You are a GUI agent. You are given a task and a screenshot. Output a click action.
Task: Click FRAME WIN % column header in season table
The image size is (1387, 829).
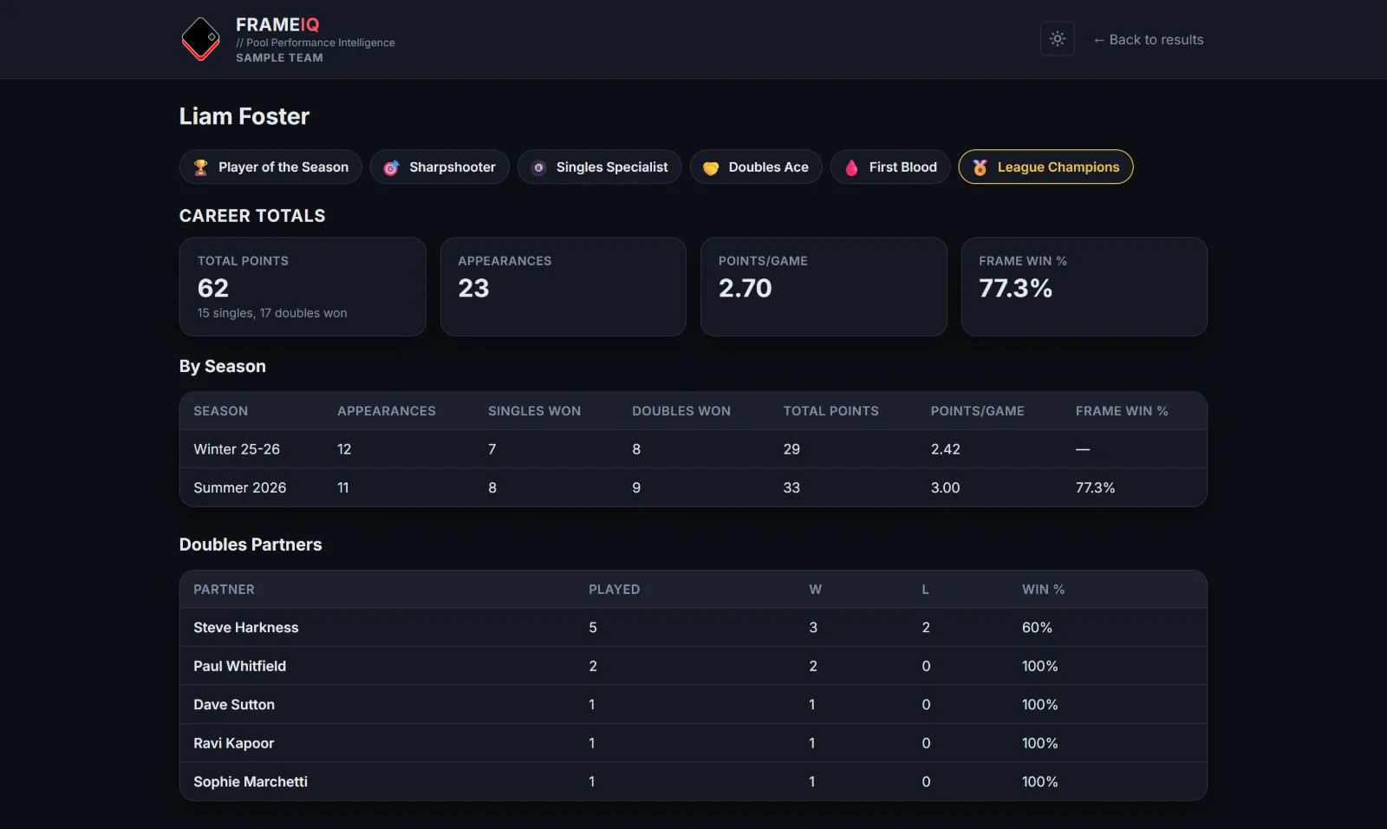tap(1122, 411)
